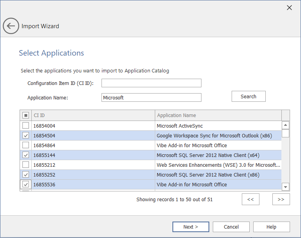Viewport: 301px width, 238px height.
Task: Click the Cancel button
Action: click(x=231, y=227)
